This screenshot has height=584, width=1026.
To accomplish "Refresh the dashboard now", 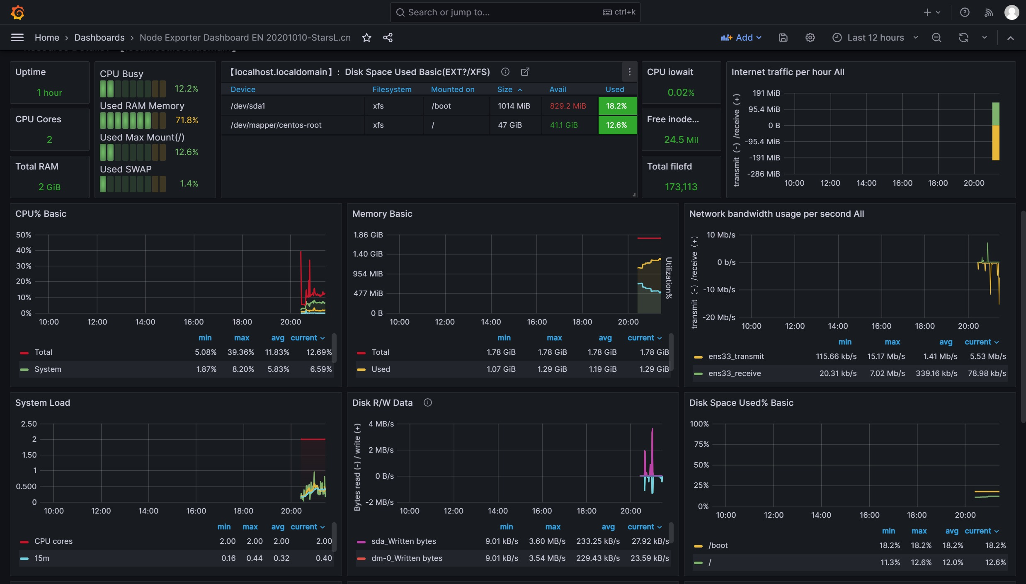I will click(x=963, y=38).
